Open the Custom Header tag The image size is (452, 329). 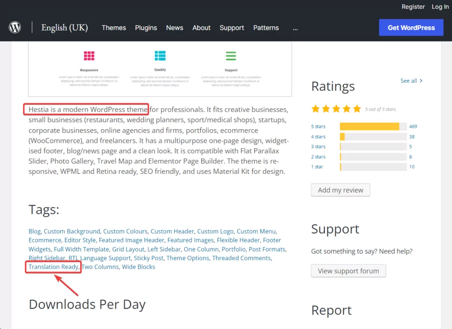(173, 232)
